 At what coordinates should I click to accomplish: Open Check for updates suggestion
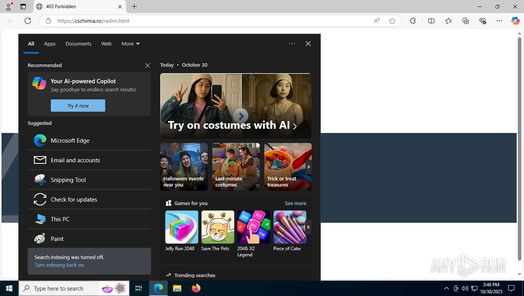(x=89, y=199)
